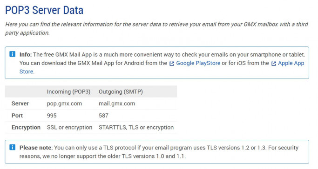The width and height of the screenshot is (318, 169).
Task: Click the external link icon before Google PlayStore
Action: coord(172,64)
